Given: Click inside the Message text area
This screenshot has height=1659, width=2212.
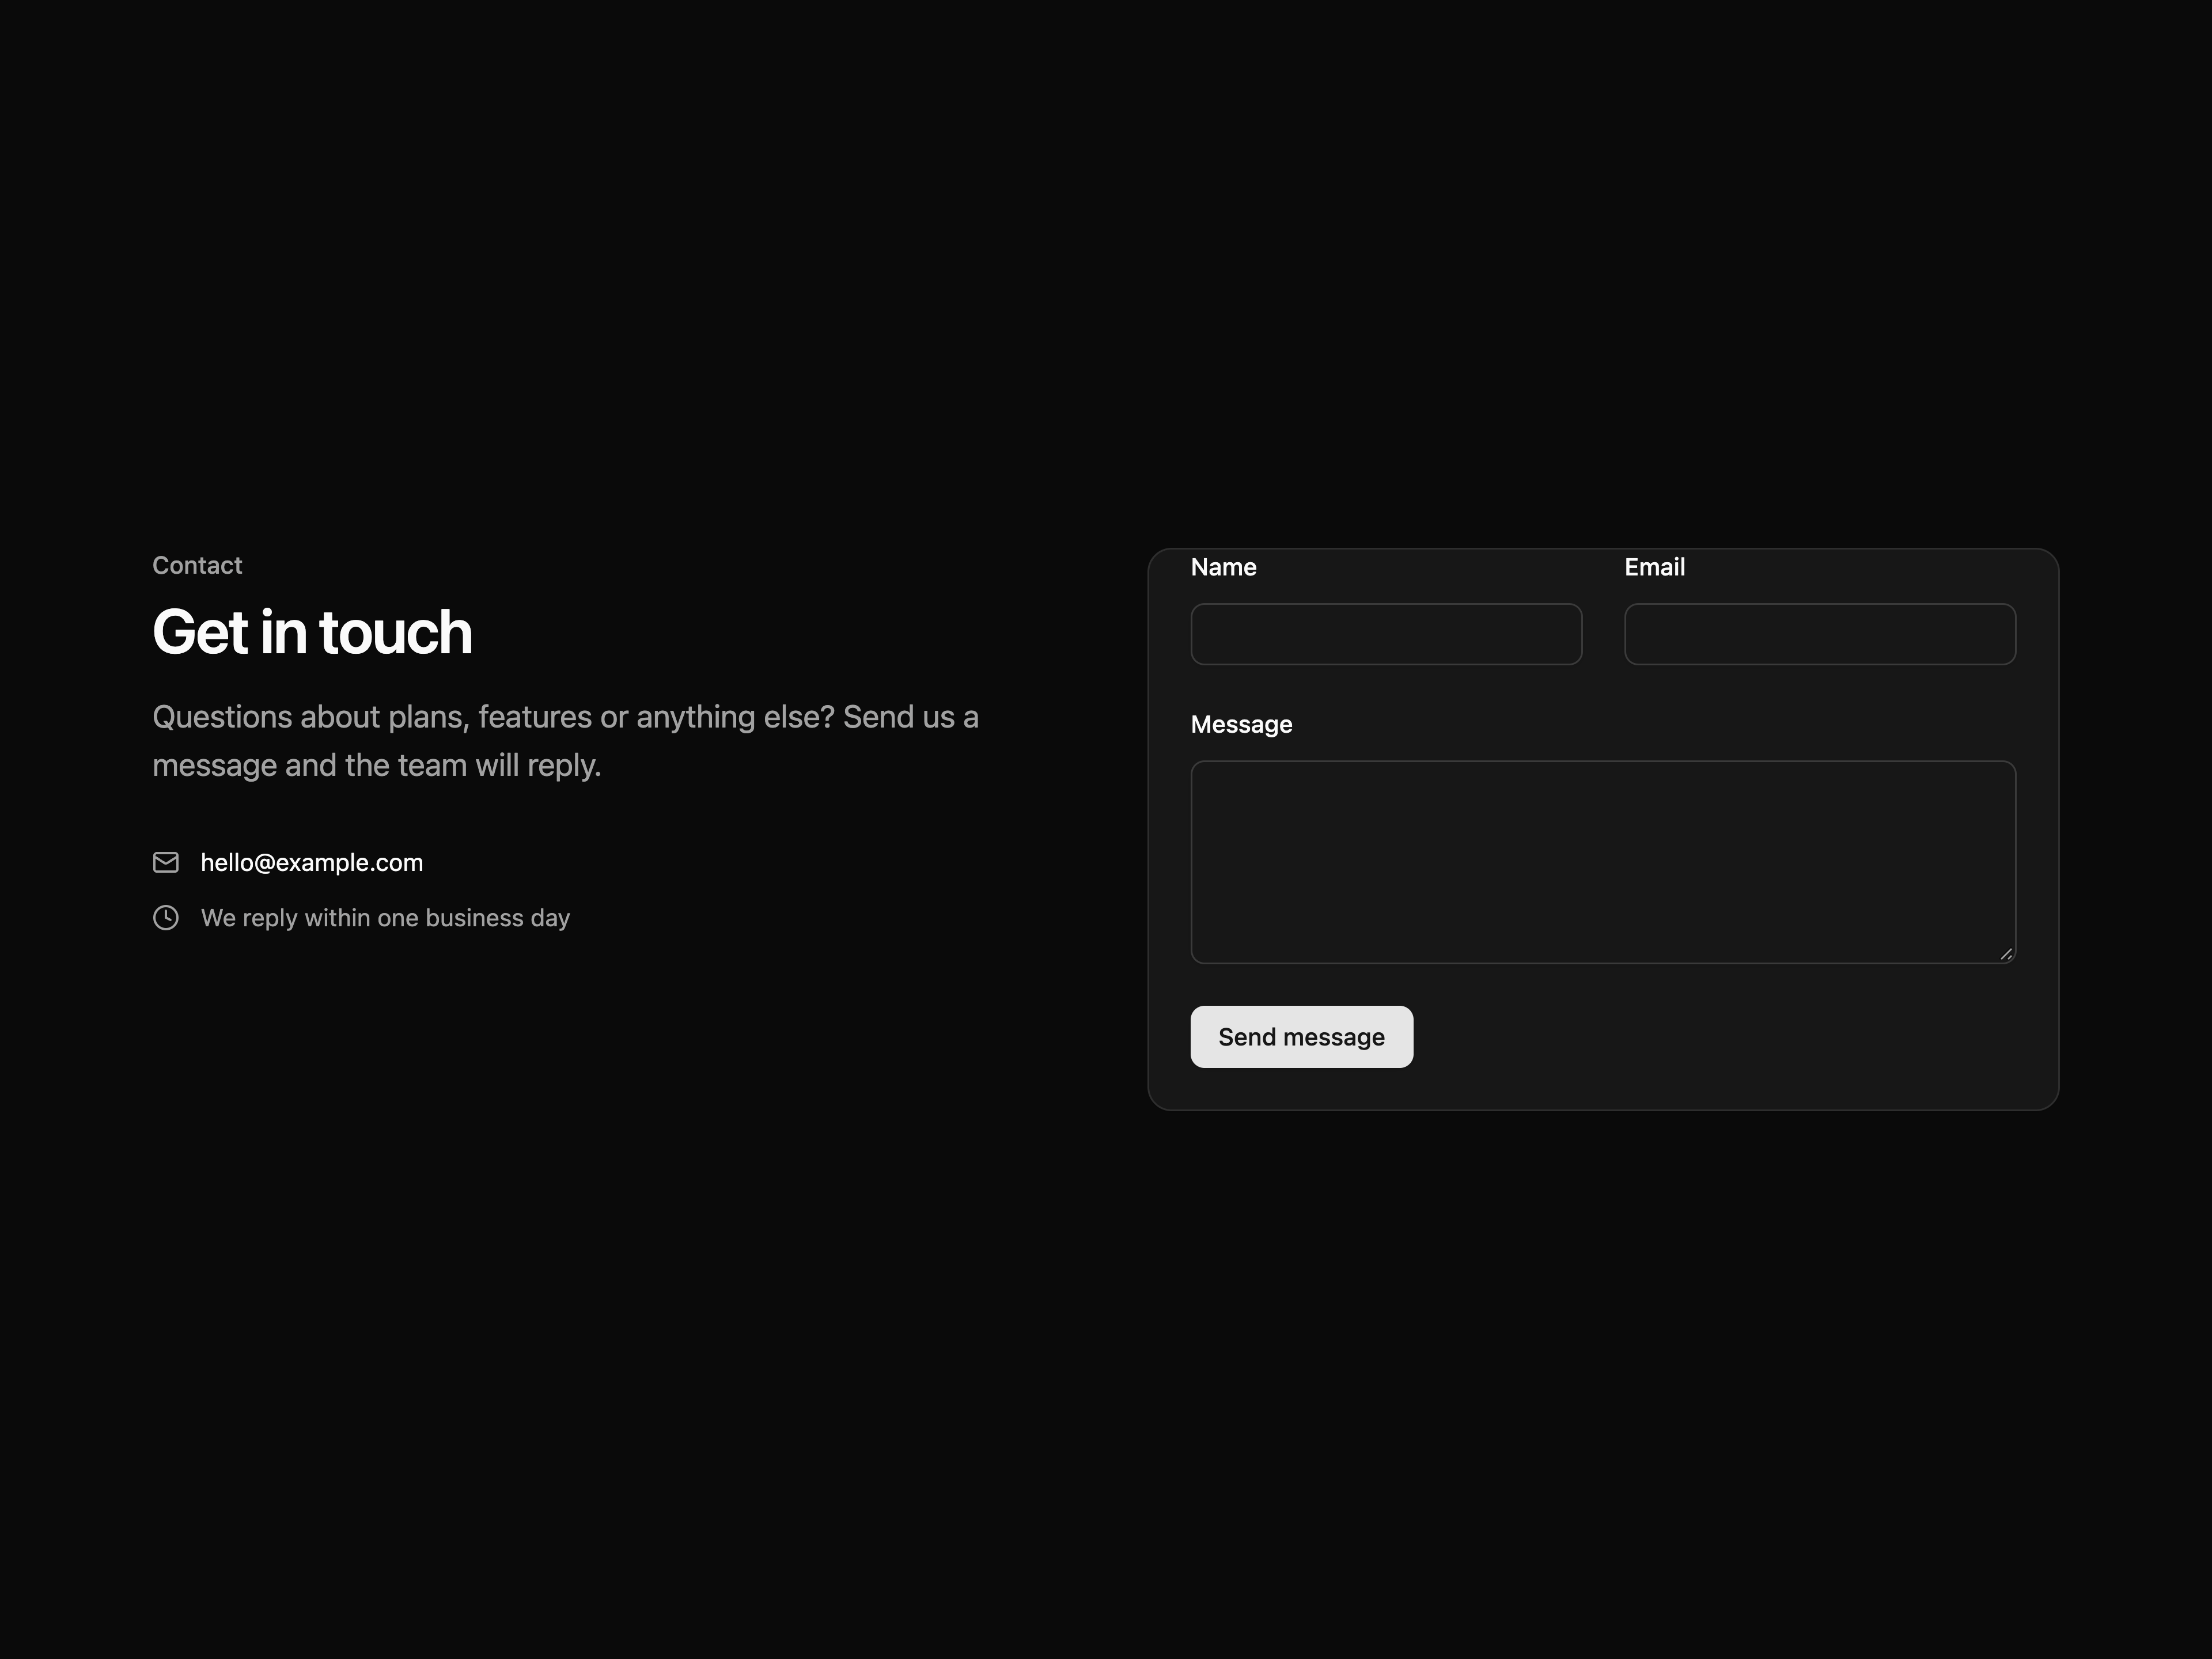Looking at the screenshot, I should click(1603, 862).
